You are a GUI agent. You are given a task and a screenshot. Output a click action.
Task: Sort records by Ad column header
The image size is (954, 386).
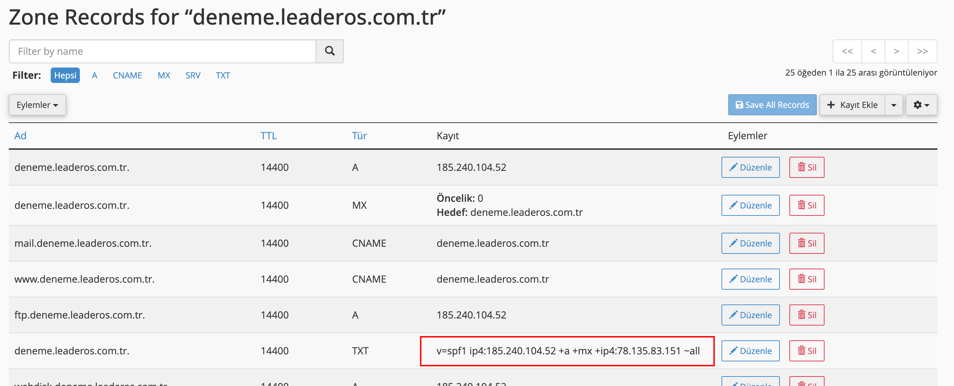[x=20, y=135]
